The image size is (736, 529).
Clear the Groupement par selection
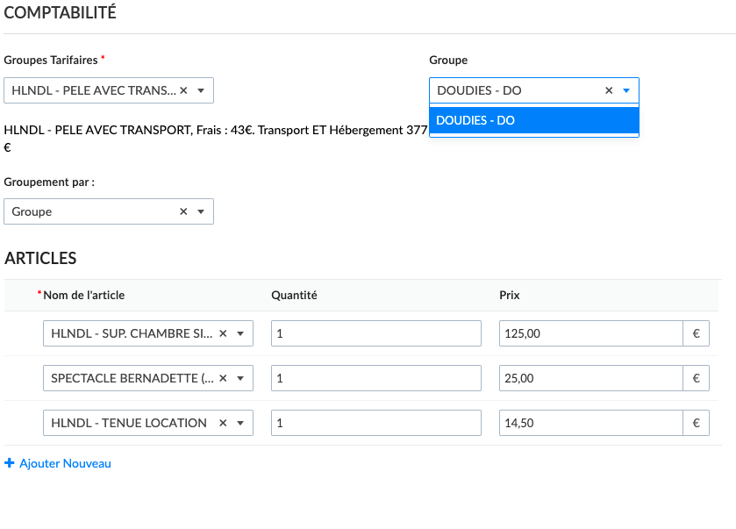pos(183,211)
